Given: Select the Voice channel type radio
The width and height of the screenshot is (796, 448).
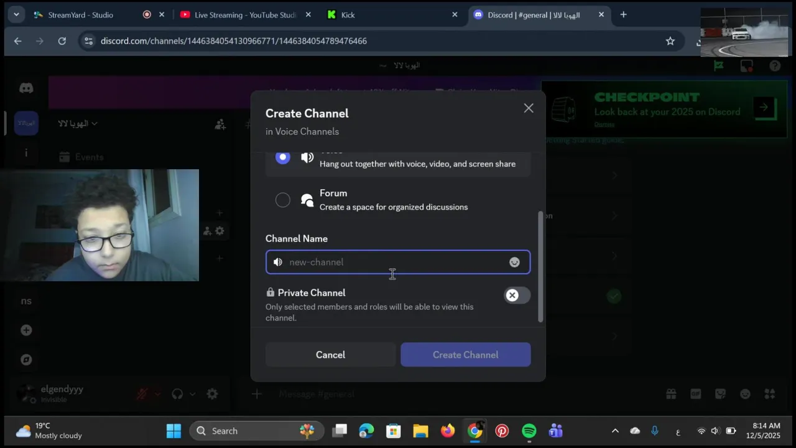Looking at the screenshot, I should coord(283,157).
